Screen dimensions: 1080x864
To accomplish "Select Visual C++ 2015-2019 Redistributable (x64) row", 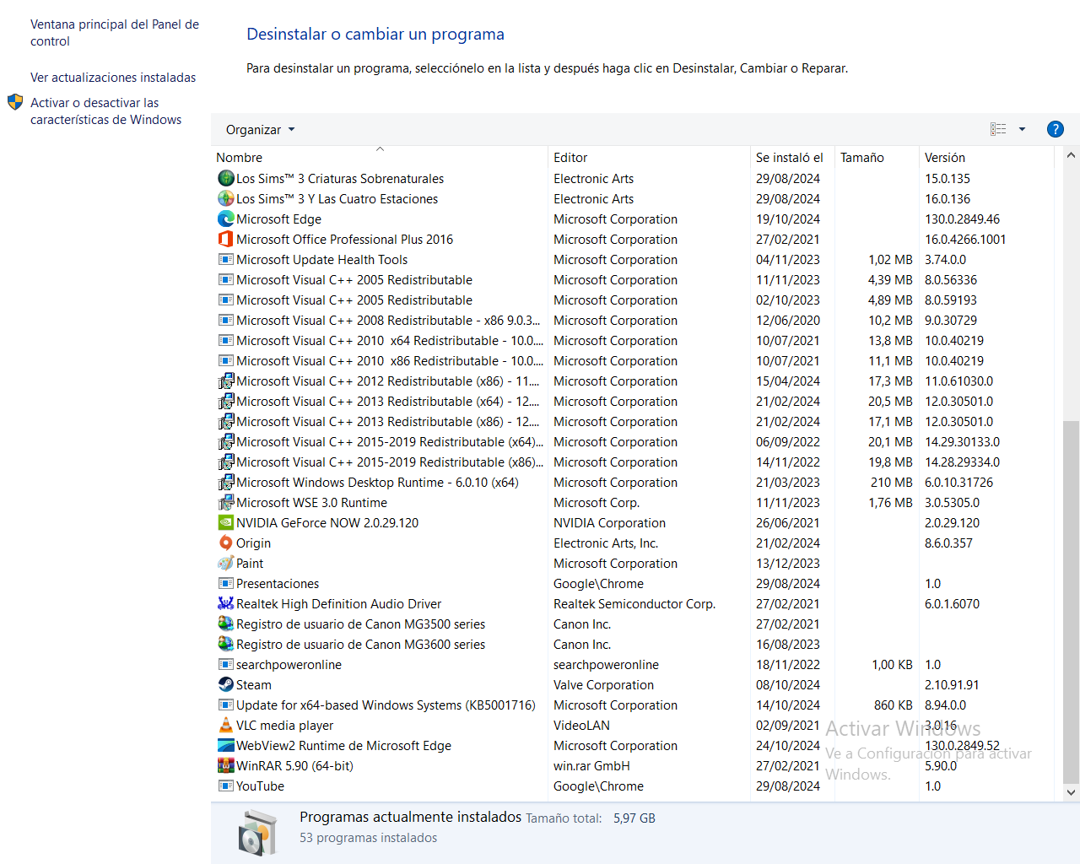I will (x=633, y=441).
